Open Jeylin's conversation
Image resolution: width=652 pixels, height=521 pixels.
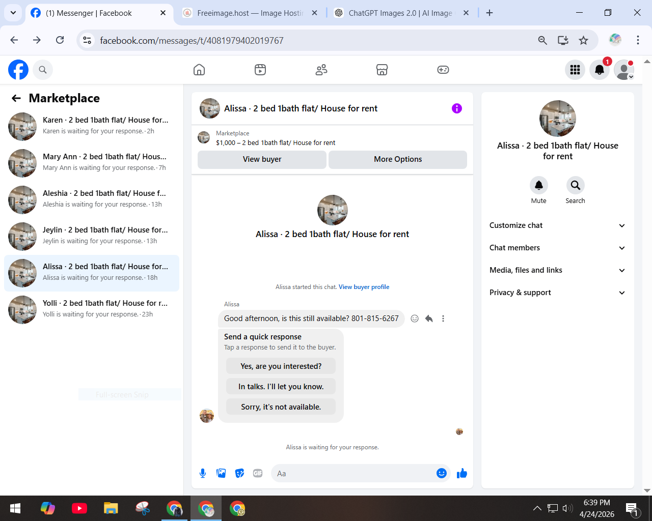(92, 237)
